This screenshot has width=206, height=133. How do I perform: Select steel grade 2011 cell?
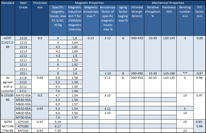[x=23, y=73]
